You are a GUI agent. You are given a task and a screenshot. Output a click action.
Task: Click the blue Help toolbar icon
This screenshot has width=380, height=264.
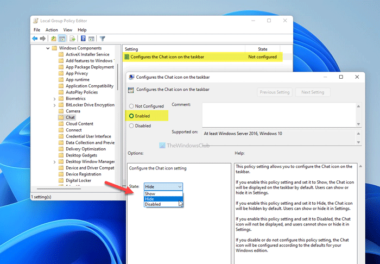click(83, 39)
